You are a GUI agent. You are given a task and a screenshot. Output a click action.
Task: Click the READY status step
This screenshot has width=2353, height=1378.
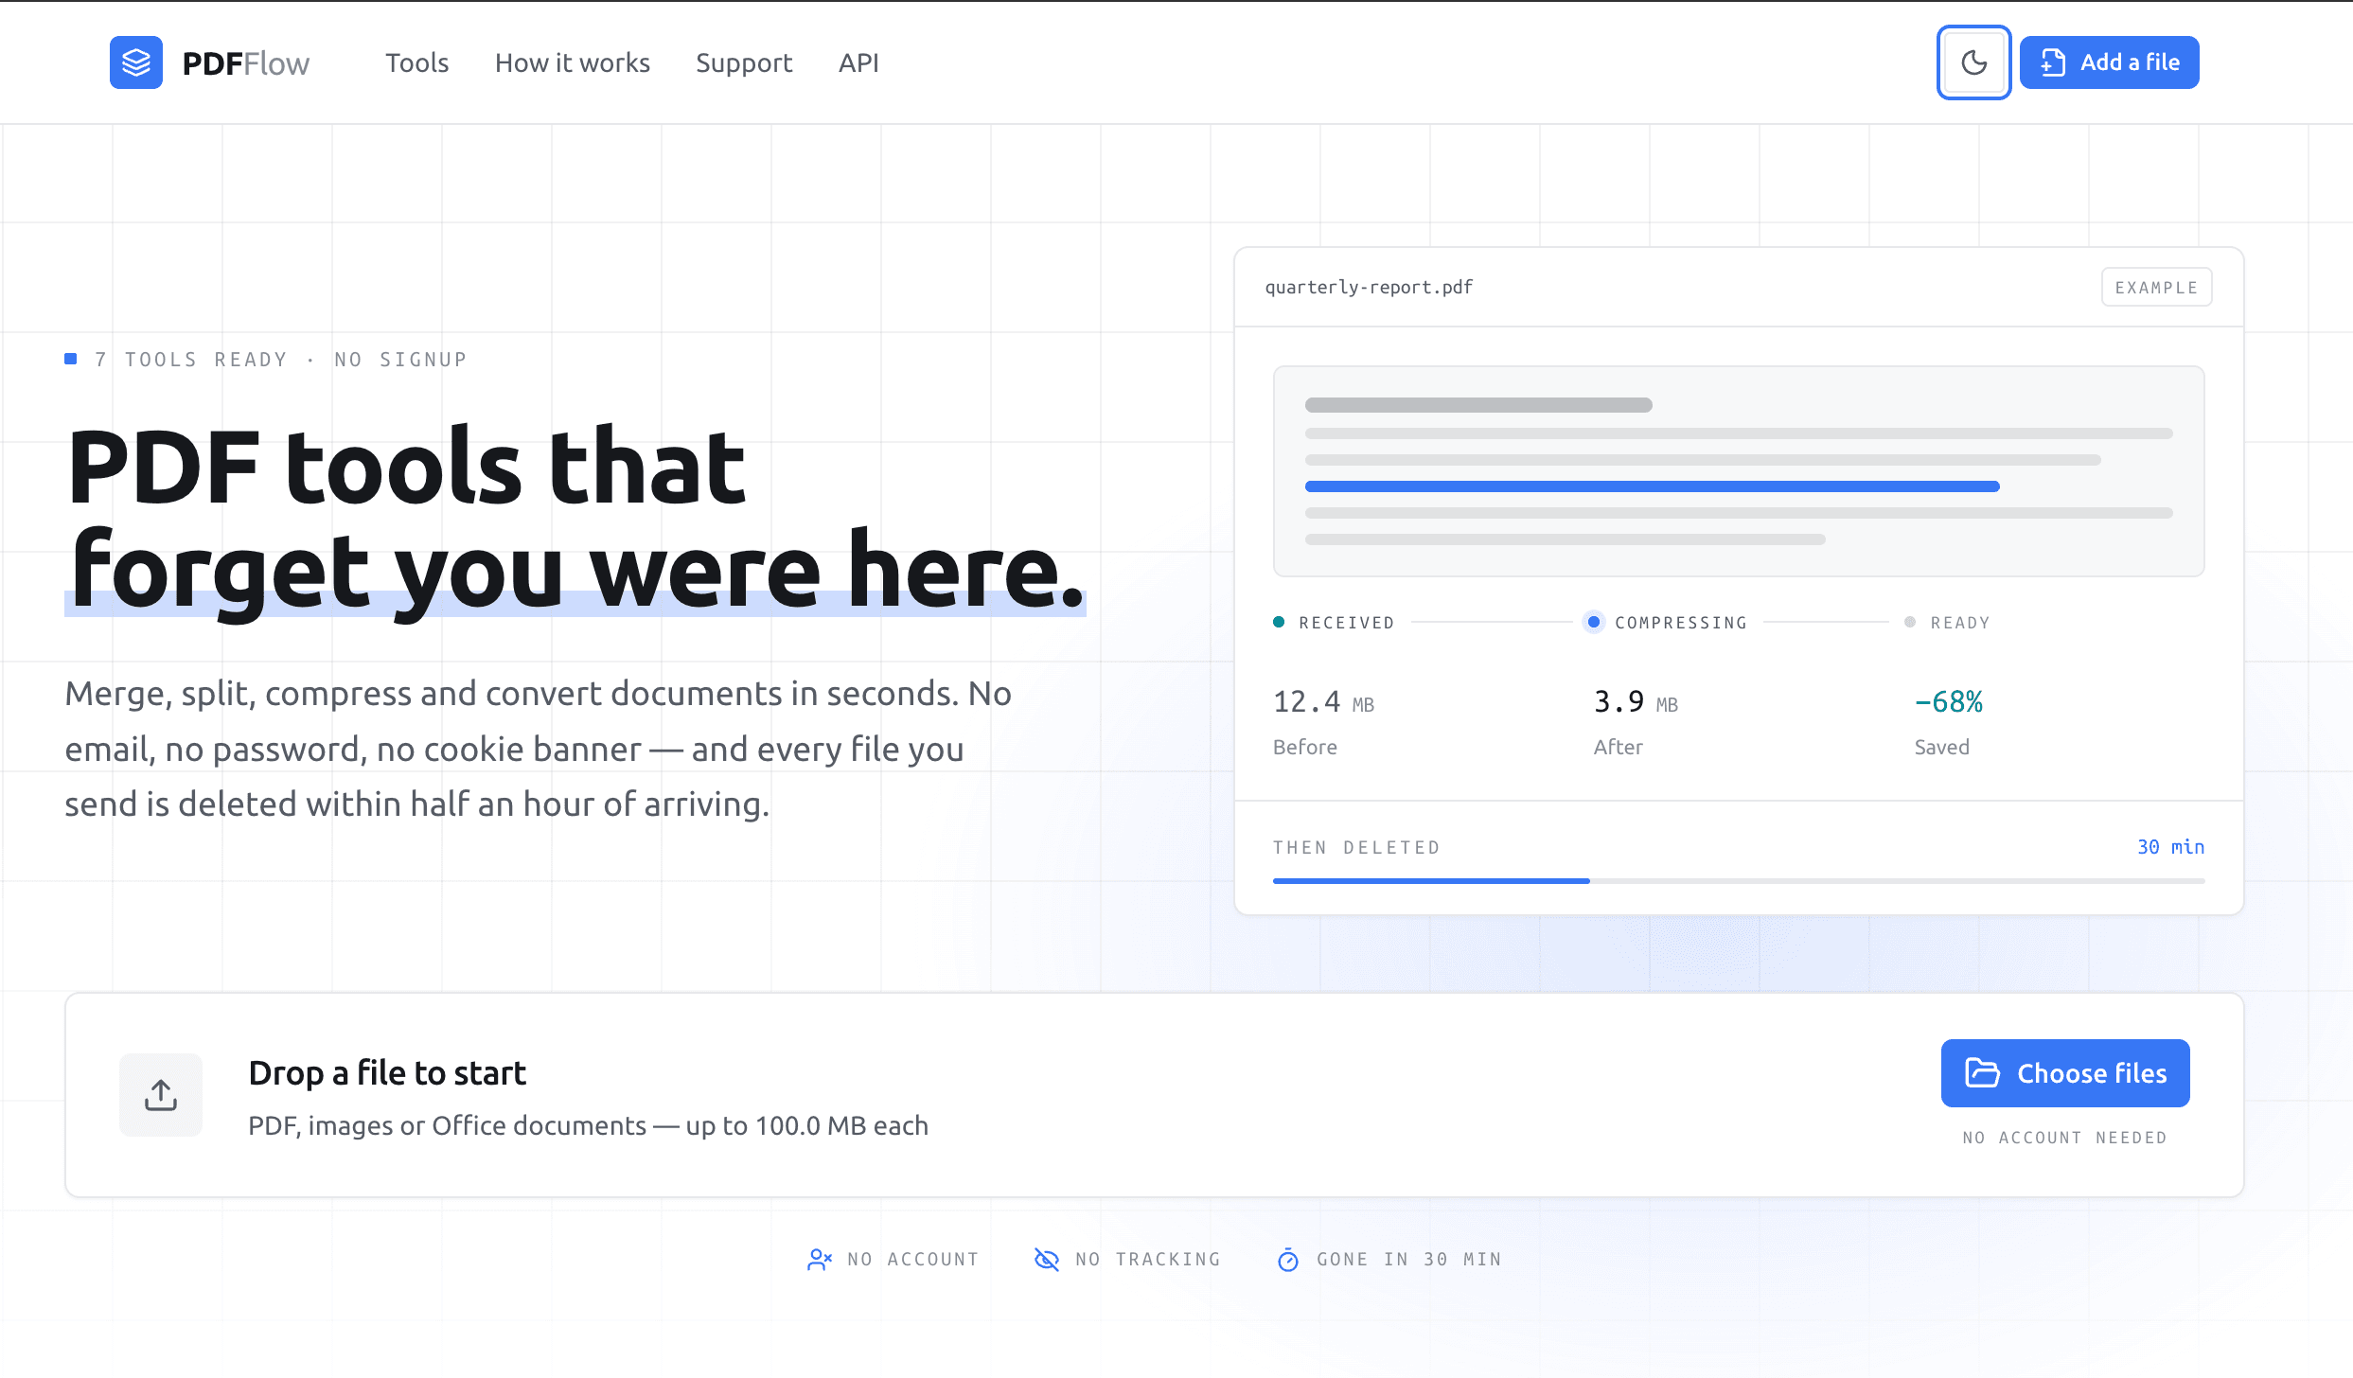tap(1947, 623)
